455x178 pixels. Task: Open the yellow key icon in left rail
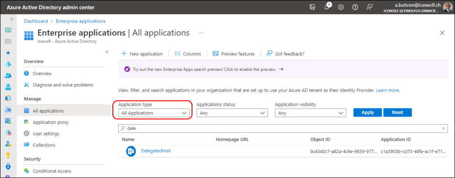8,155
